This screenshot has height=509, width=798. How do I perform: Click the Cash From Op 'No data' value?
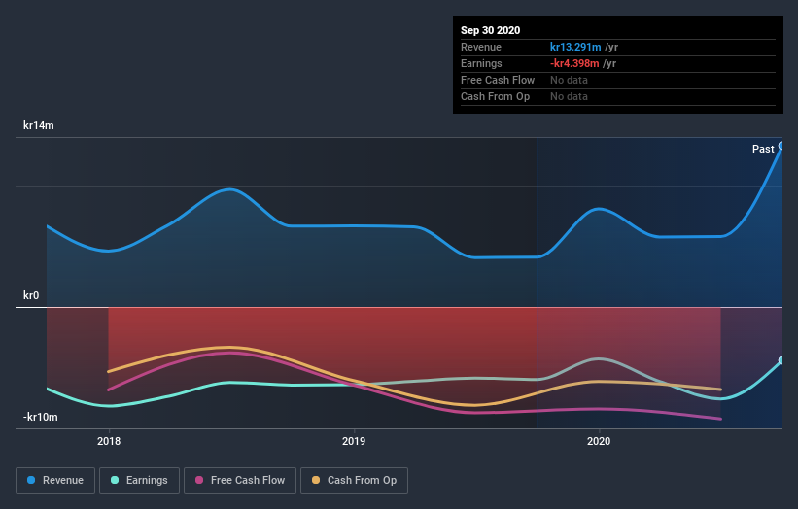coord(569,96)
